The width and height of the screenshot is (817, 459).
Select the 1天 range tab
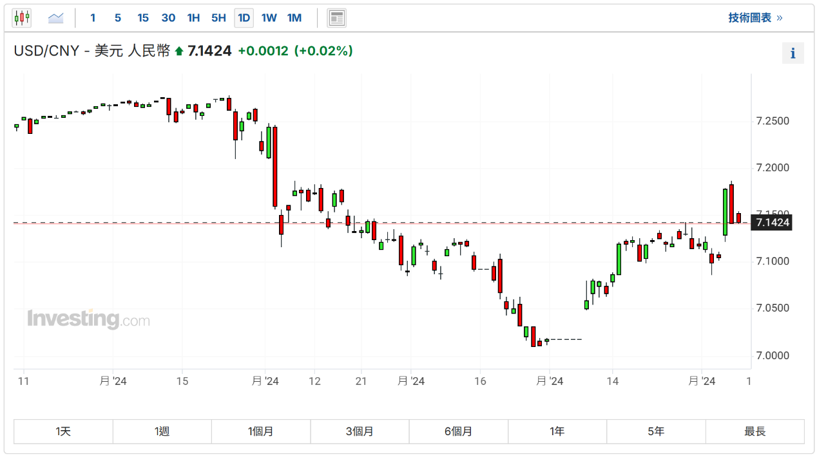pyautogui.click(x=63, y=431)
